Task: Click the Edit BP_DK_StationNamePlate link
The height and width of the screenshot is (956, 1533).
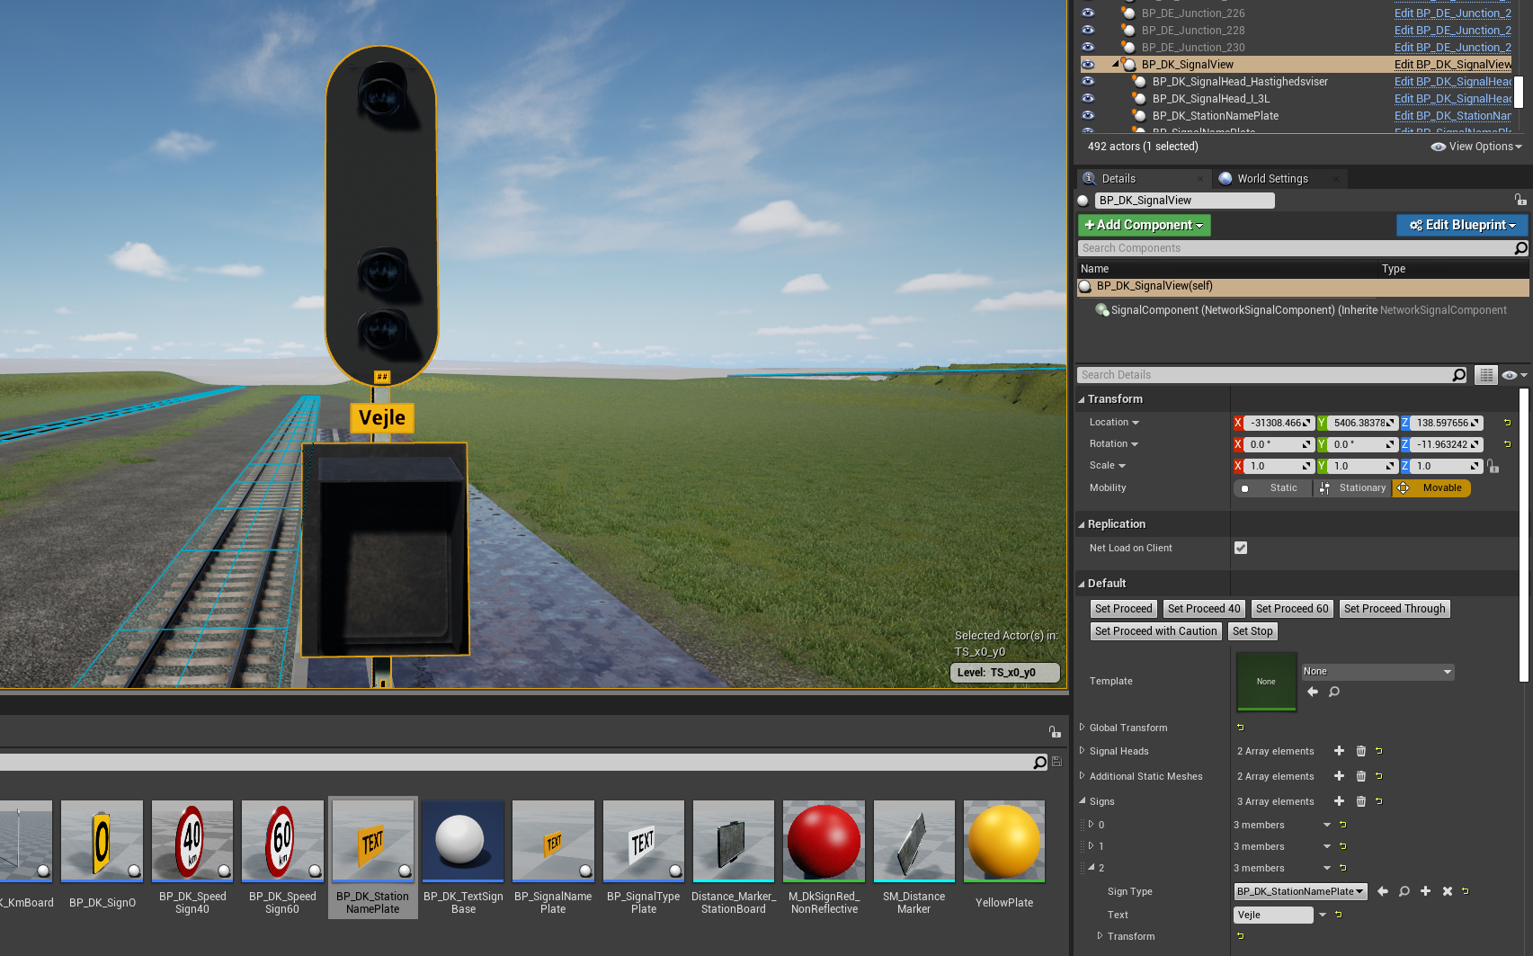Action: (1452, 116)
